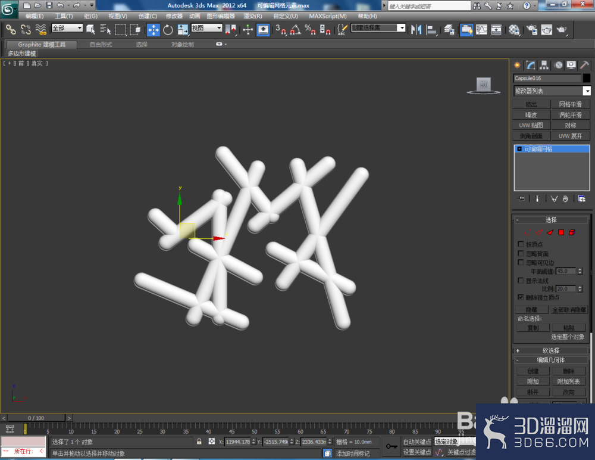Click the Angle Snap toggle icon
This screenshot has height=460, width=595.
coord(296,29)
